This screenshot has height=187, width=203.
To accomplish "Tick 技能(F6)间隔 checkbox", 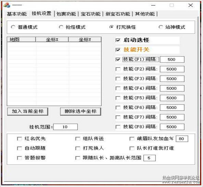I will pos(118,108).
